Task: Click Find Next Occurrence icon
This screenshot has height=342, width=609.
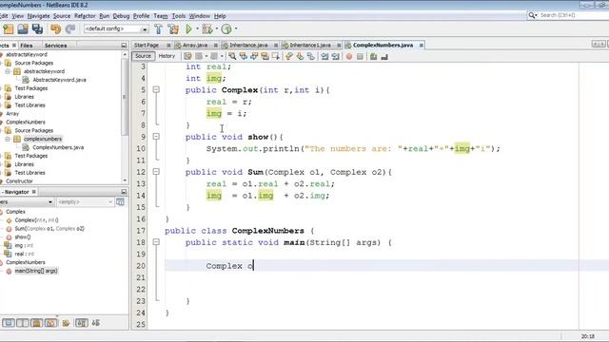Action: (x=254, y=57)
